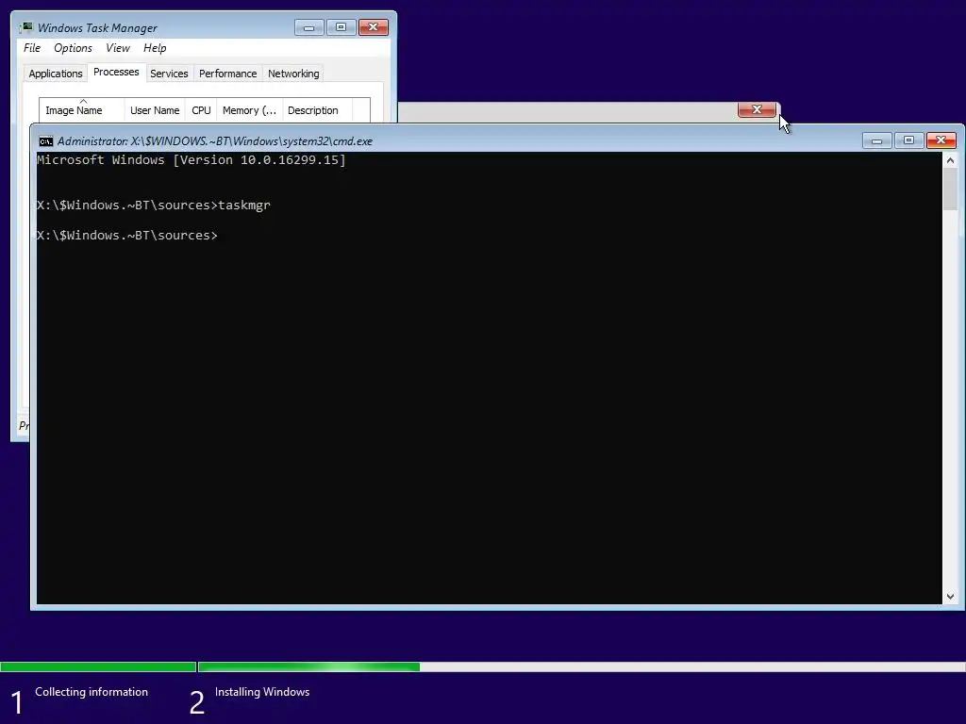Close the setup window behind cmd
The width and height of the screenshot is (966, 724).
(x=758, y=109)
